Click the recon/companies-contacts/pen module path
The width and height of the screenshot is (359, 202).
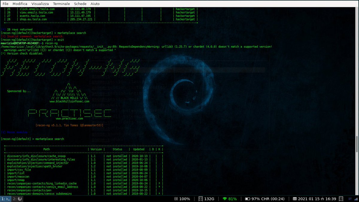click(29, 190)
